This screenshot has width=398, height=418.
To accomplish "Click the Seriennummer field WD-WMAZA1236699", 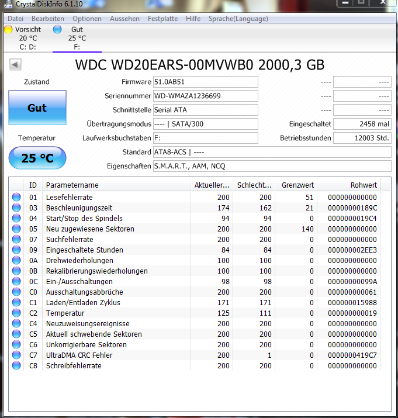I will [x=206, y=96].
